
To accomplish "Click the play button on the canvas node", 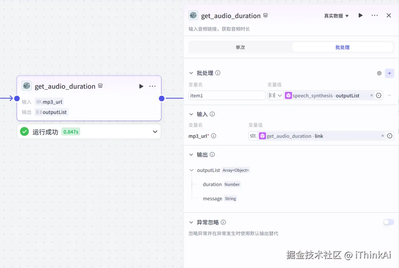I will point(141,86).
